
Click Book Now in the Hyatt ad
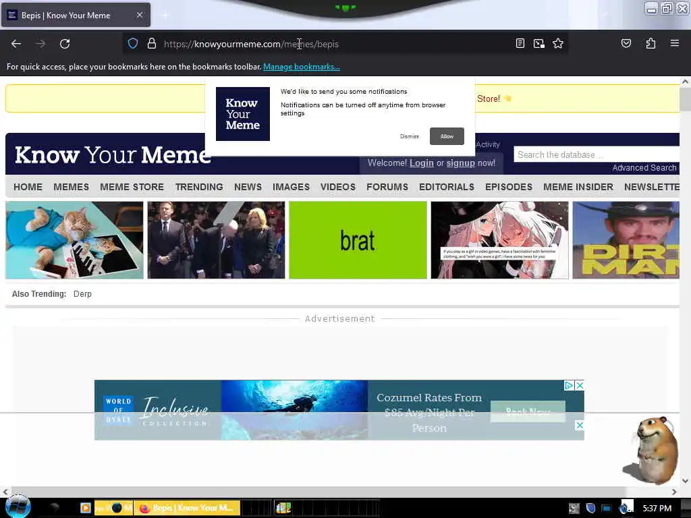click(528, 411)
